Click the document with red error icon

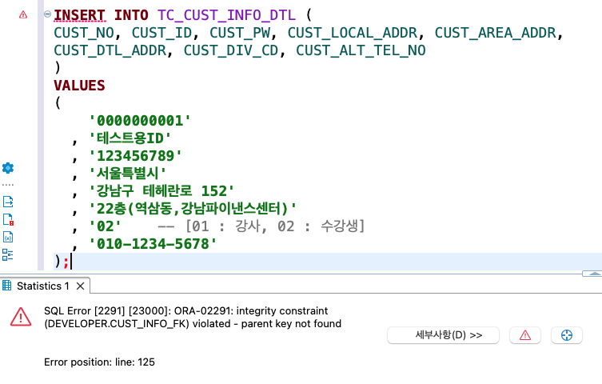coord(8,220)
